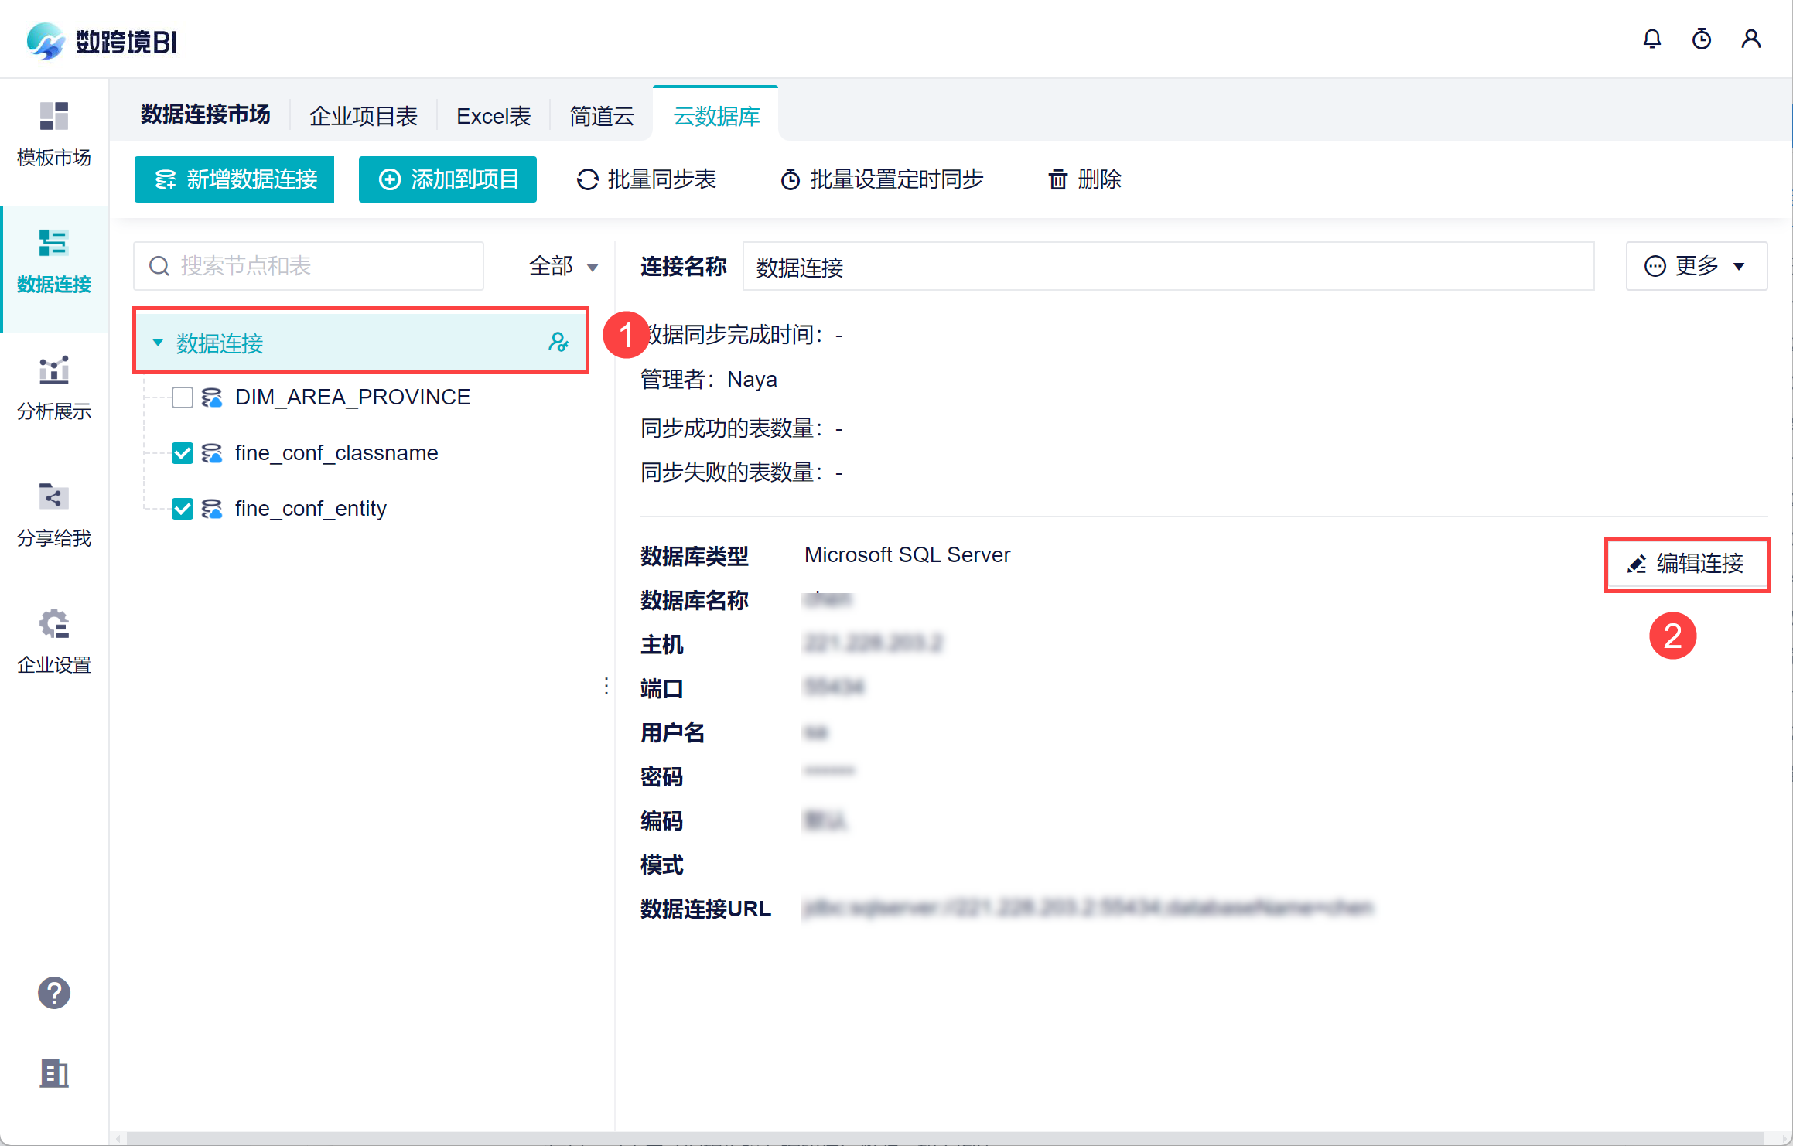Screen dimensions: 1793x1146
Task: Open the user profile icon
Action: [x=1750, y=39]
